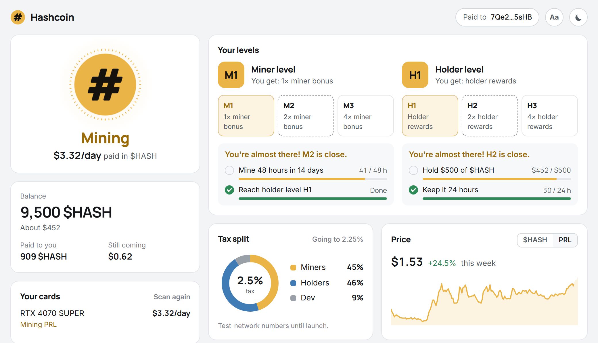The width and height of the screenshot is (598, 343).
Task: Switch price chart to $HASH tab
Action: coord(535,240)
